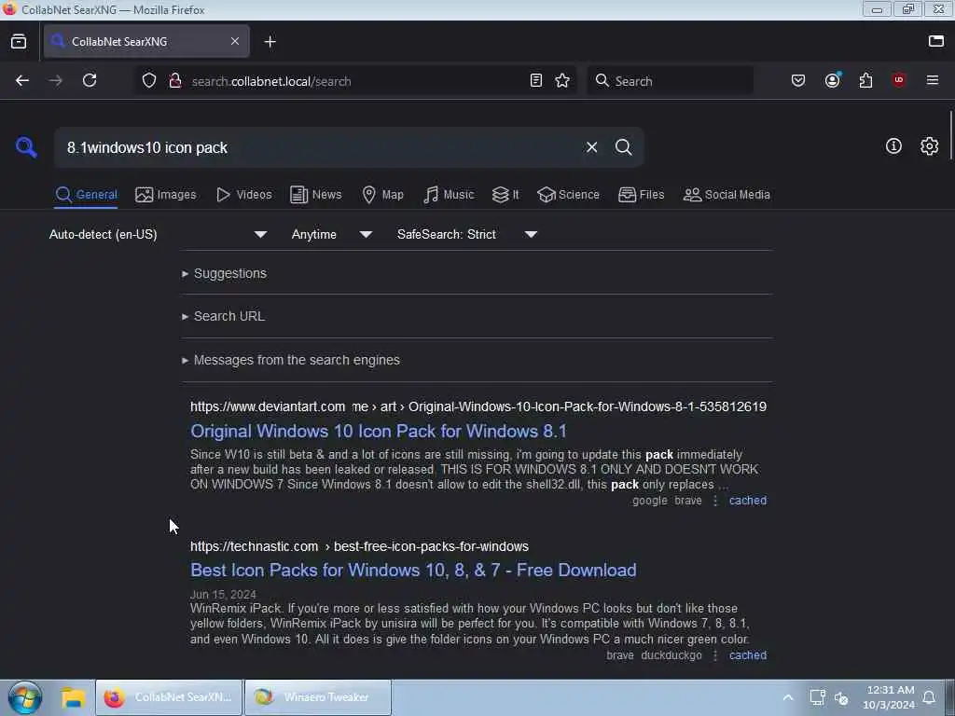Reload the current page
The width and height of the screenshot is (955, 716).
click(90, 80)
